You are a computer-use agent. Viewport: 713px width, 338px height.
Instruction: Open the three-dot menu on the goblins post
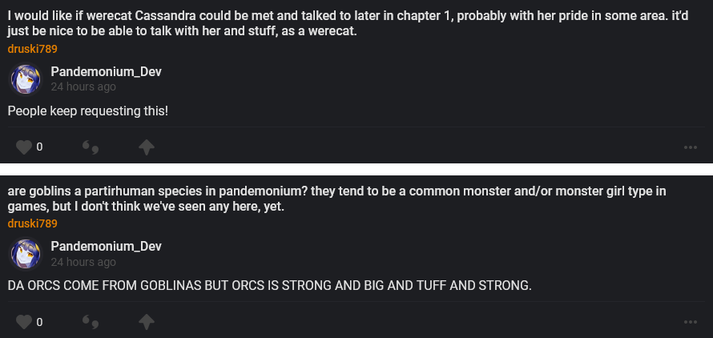click(x=690, y=323)
